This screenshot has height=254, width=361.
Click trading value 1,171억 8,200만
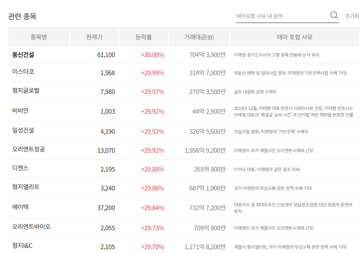[x=205, y=247]
